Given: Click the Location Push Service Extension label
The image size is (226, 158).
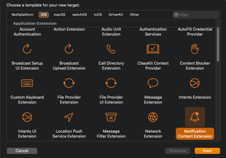Looking at the screenshot, I should tap(69, 134).
